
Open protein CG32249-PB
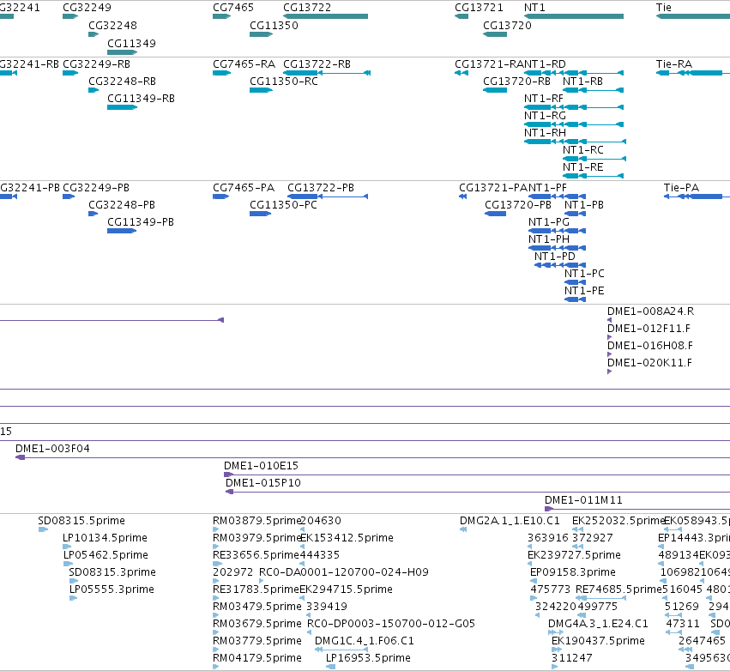96,188
